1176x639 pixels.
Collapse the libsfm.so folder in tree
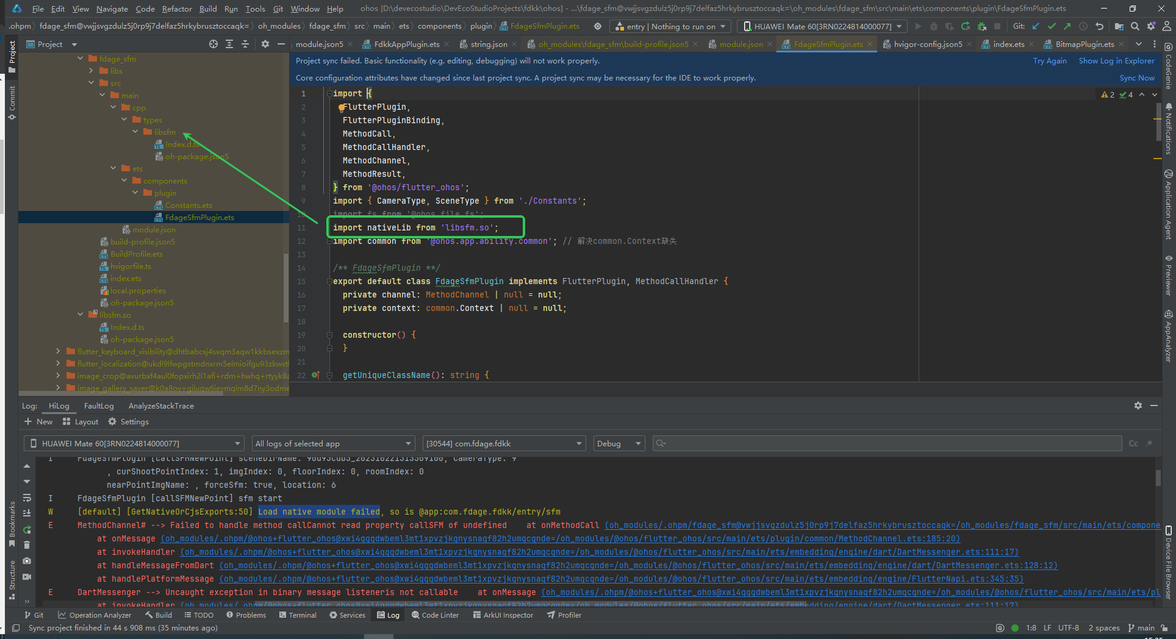coord(81,315)
